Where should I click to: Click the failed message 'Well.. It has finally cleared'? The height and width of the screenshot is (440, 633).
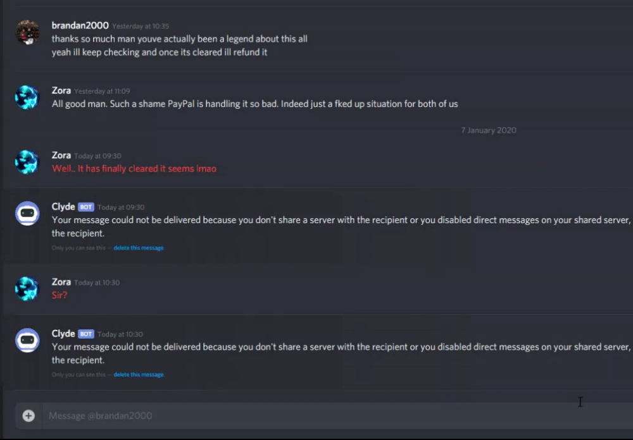134,169
